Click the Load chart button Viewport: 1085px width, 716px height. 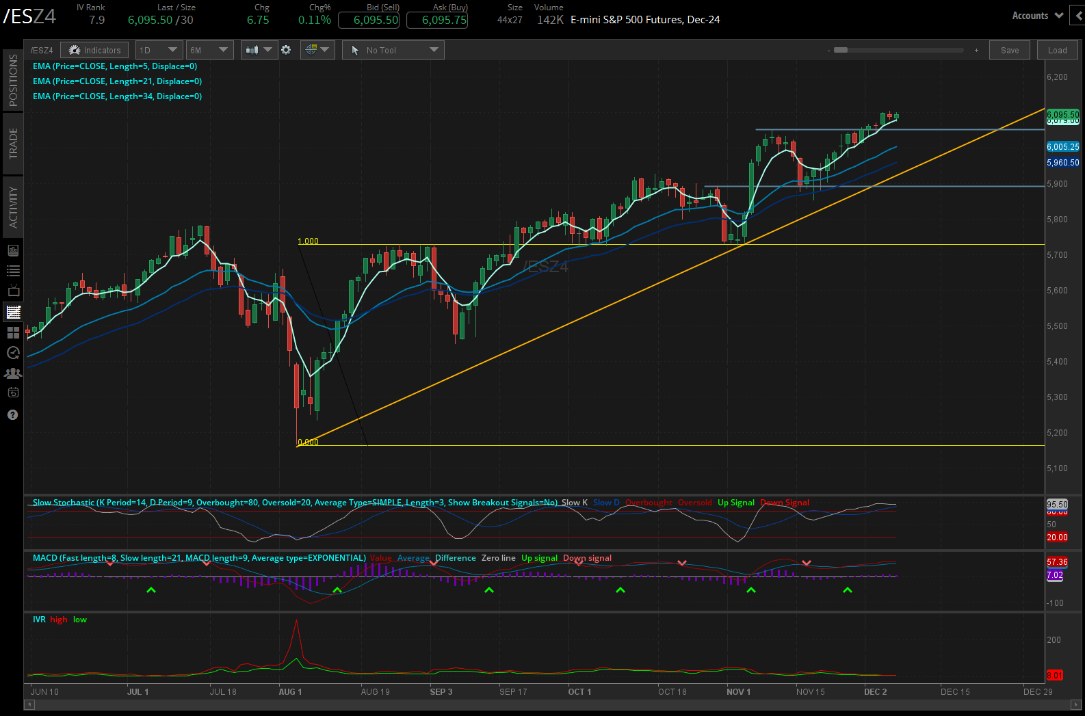point(1057,50)
